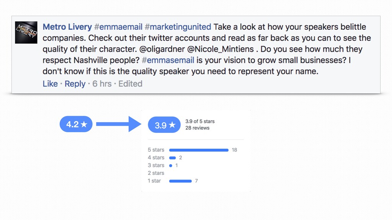The width and height of the screenshot is (392, 220).
Task: Like the Metro Livery comment
Action: point(50,84)
